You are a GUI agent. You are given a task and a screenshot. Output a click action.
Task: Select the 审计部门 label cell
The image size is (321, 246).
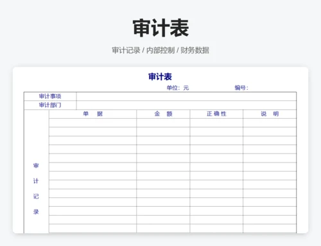point(50,105)
